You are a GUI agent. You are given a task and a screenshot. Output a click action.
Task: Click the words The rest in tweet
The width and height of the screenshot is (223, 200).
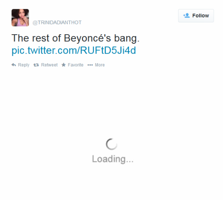tap(30, 38)
